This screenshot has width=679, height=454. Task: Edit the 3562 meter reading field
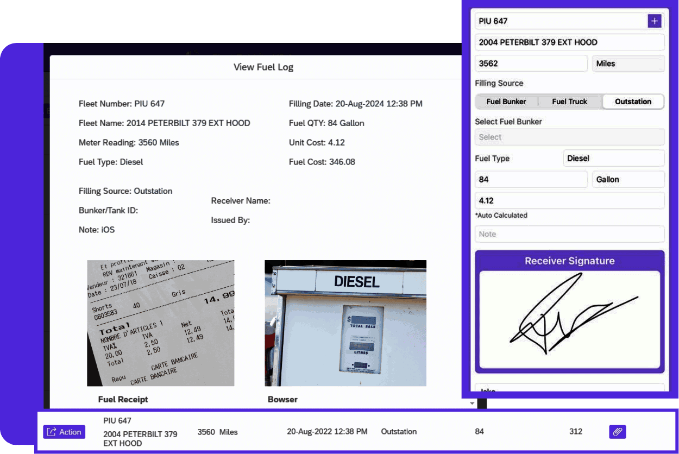click(x=531, y=64)
